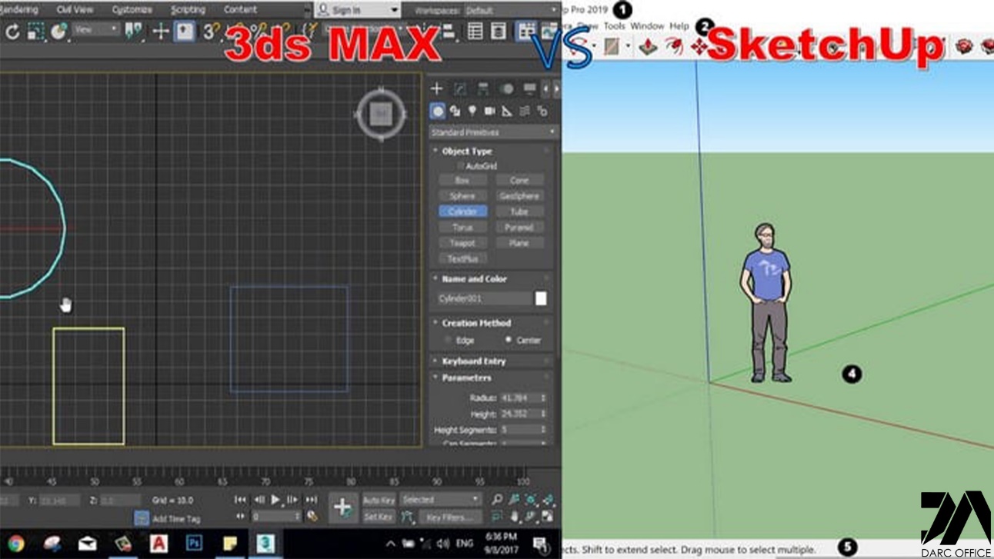The width and height of the screenshot is (994, 559).
Task: Open Key Filters dialog
Action: pos(451,517)
